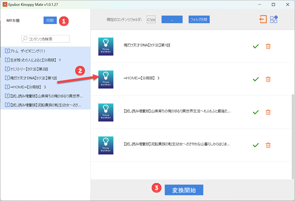Click the 同期 sync button
This screenshot has height=201, width=295.
(x=50, y=20)
